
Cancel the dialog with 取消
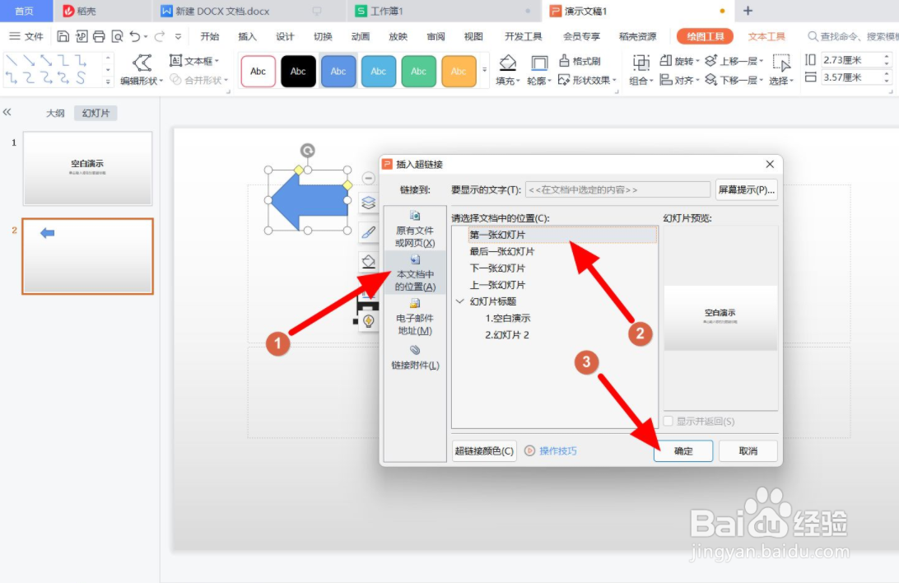point(748,451)
